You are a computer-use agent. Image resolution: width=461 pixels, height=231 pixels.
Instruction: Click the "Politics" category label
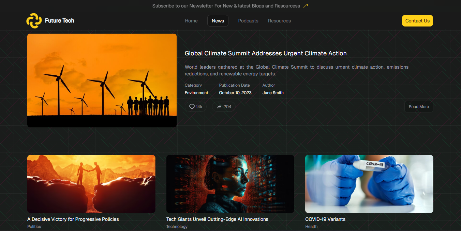tap(34, 227)
